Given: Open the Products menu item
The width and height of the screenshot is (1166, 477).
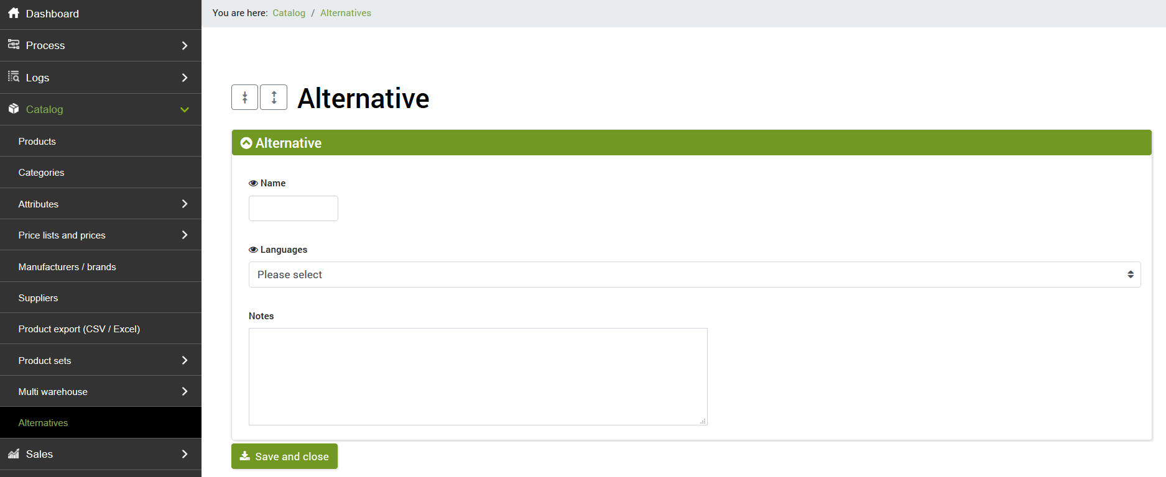Looking at the screenshot, I should (37, 142).
